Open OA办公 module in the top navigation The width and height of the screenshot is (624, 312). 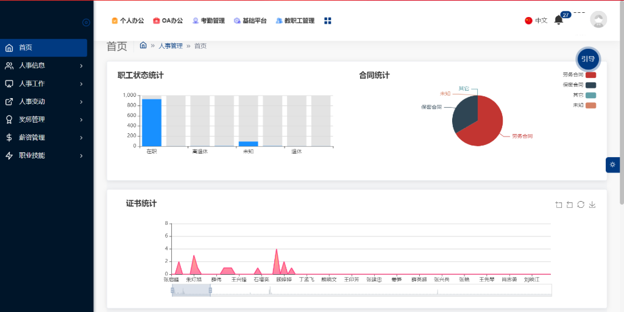pyautogui.click(x=168, y=21)
